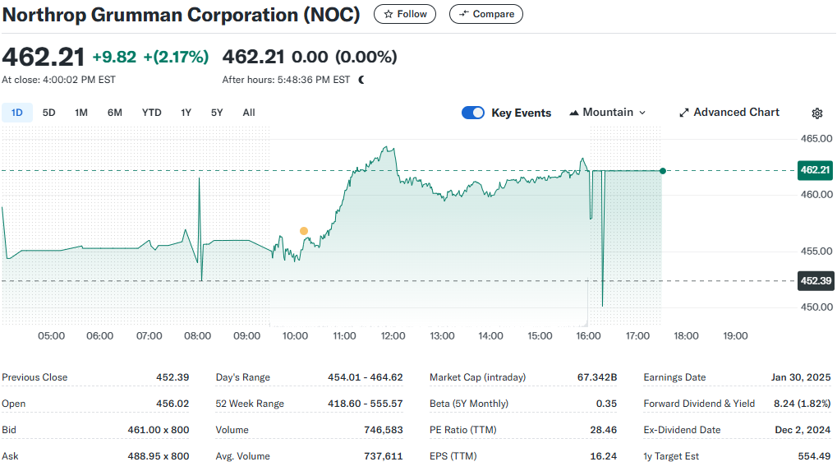This screenshot has width=837, height=471.
Task: Show the 1Y chart range
Action: click(x=186, y=113)
